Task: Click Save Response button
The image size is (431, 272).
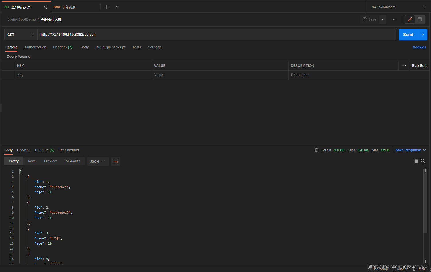Action: tap(408, 150)
